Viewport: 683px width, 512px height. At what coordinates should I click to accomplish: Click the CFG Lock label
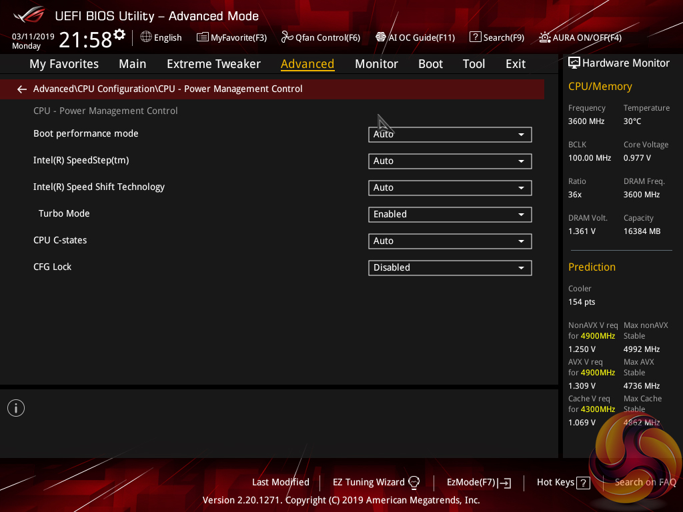pyautogui.click(x=52, y=267)
